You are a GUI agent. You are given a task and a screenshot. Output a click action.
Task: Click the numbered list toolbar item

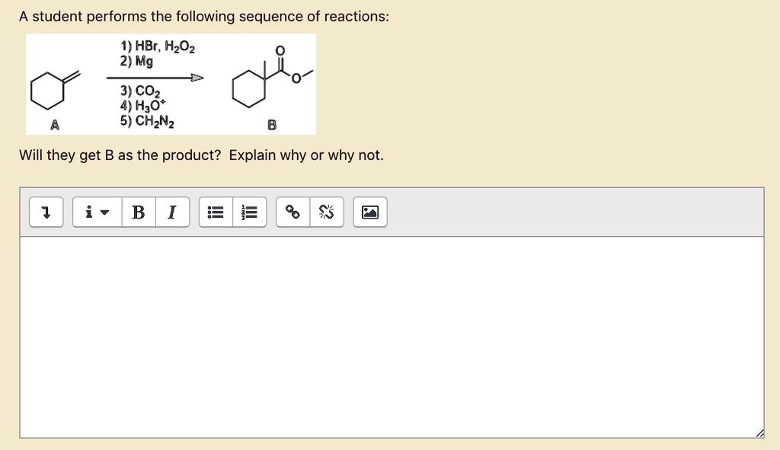pyautogui.click(x=248, y=212)
